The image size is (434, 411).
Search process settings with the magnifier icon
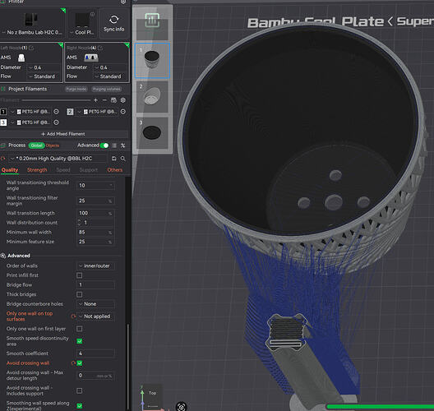(x=123, y=159)
